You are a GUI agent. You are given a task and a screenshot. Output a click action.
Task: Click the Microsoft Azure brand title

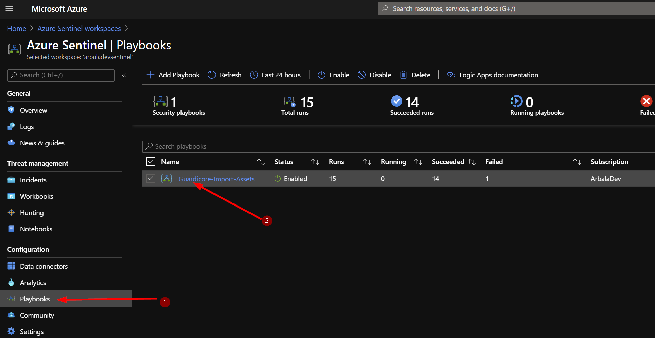(59, 9)
